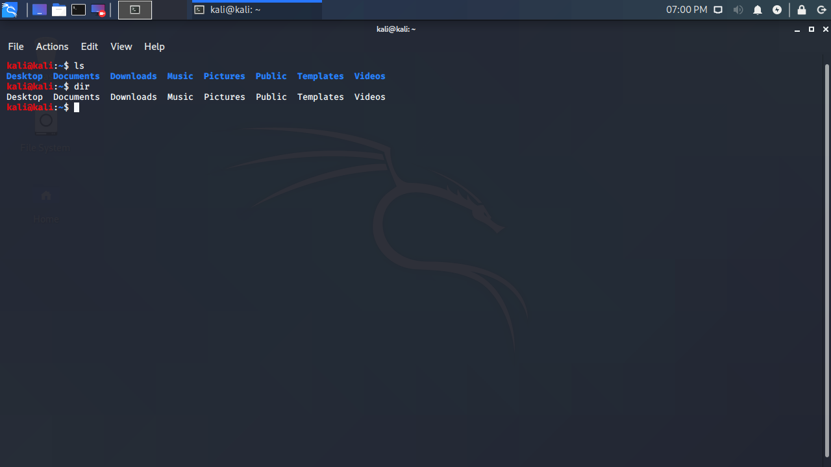Viewport: 831px width, 467px height.
Task: Click the screen recorder icon in the taskbar
Action: point(99,9)
